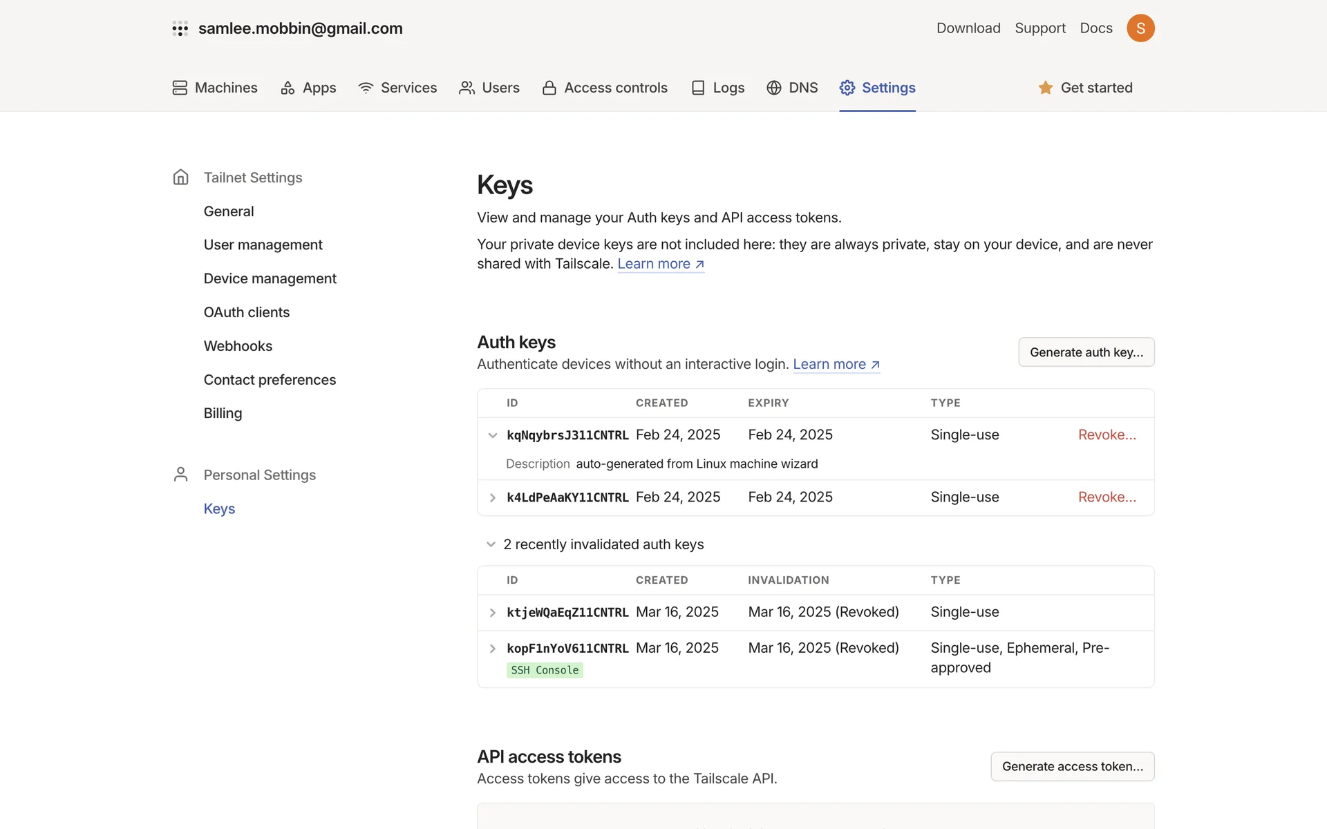Screen dimensions: 1327x829
Task: Expand the kopF1nYoV611CNTRL key row
Action: tap(493, 649)
